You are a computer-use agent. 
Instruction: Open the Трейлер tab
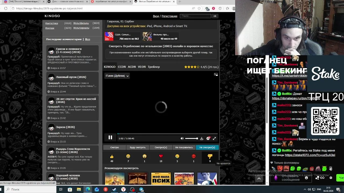pyautogui.click(x=154, y=67)
